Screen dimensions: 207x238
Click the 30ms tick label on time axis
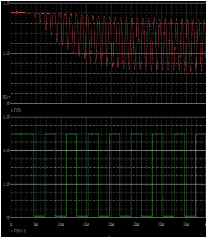(x=161, y=224)
